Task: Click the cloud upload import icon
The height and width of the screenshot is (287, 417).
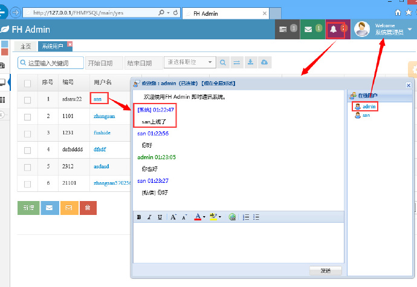Action: tap(264, 62)
